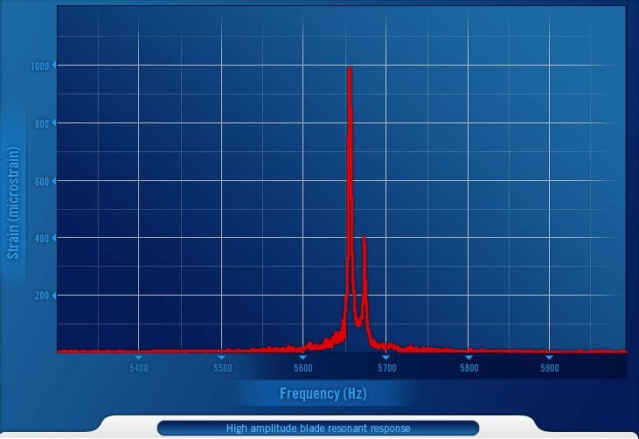Viewport: 639px width, 439px height.
Task: Click the 400 strain axis label
Action: (42, 239)
